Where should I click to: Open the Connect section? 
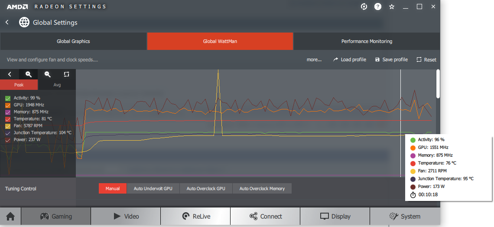(265, 216)
